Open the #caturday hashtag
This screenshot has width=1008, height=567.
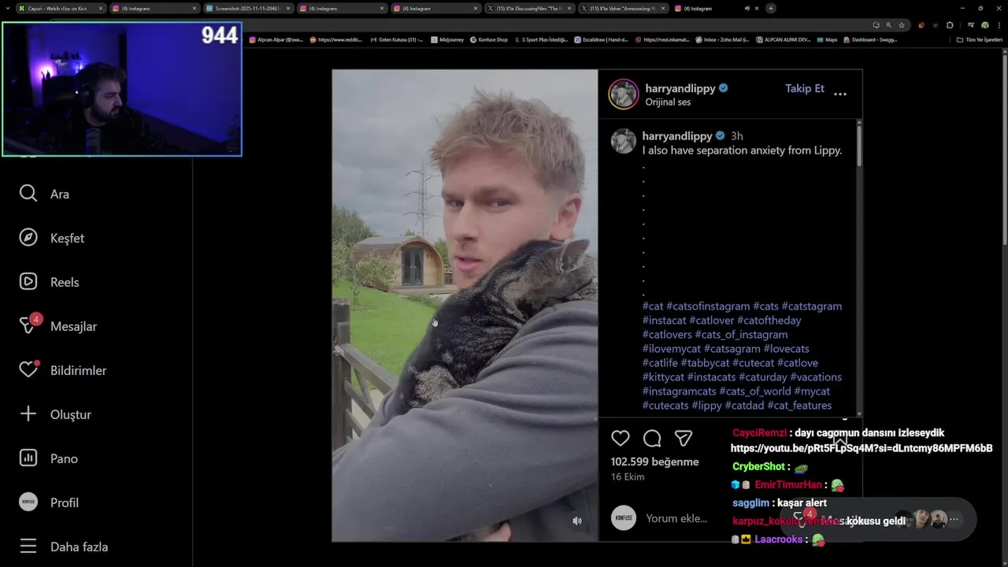click(x=762, y=377)
